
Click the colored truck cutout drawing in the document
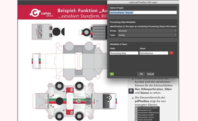[75, 101]
